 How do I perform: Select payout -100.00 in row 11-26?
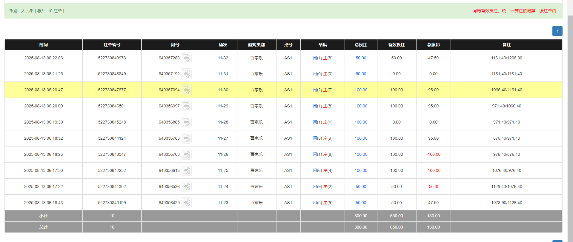(x=433, y=154)
